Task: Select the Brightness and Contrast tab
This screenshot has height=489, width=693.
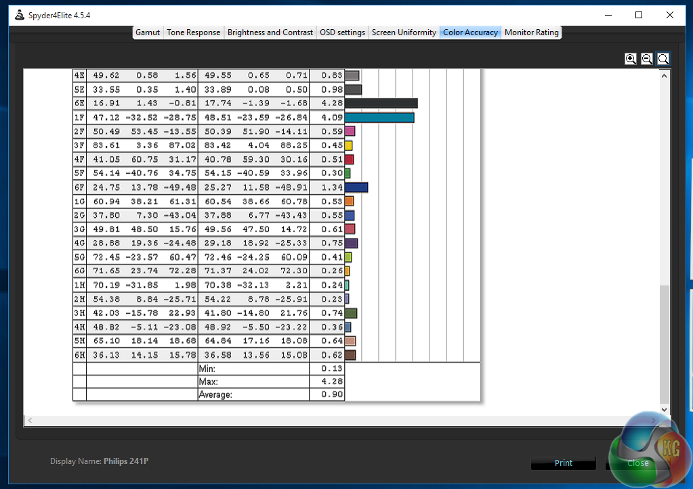Action: 270,32
